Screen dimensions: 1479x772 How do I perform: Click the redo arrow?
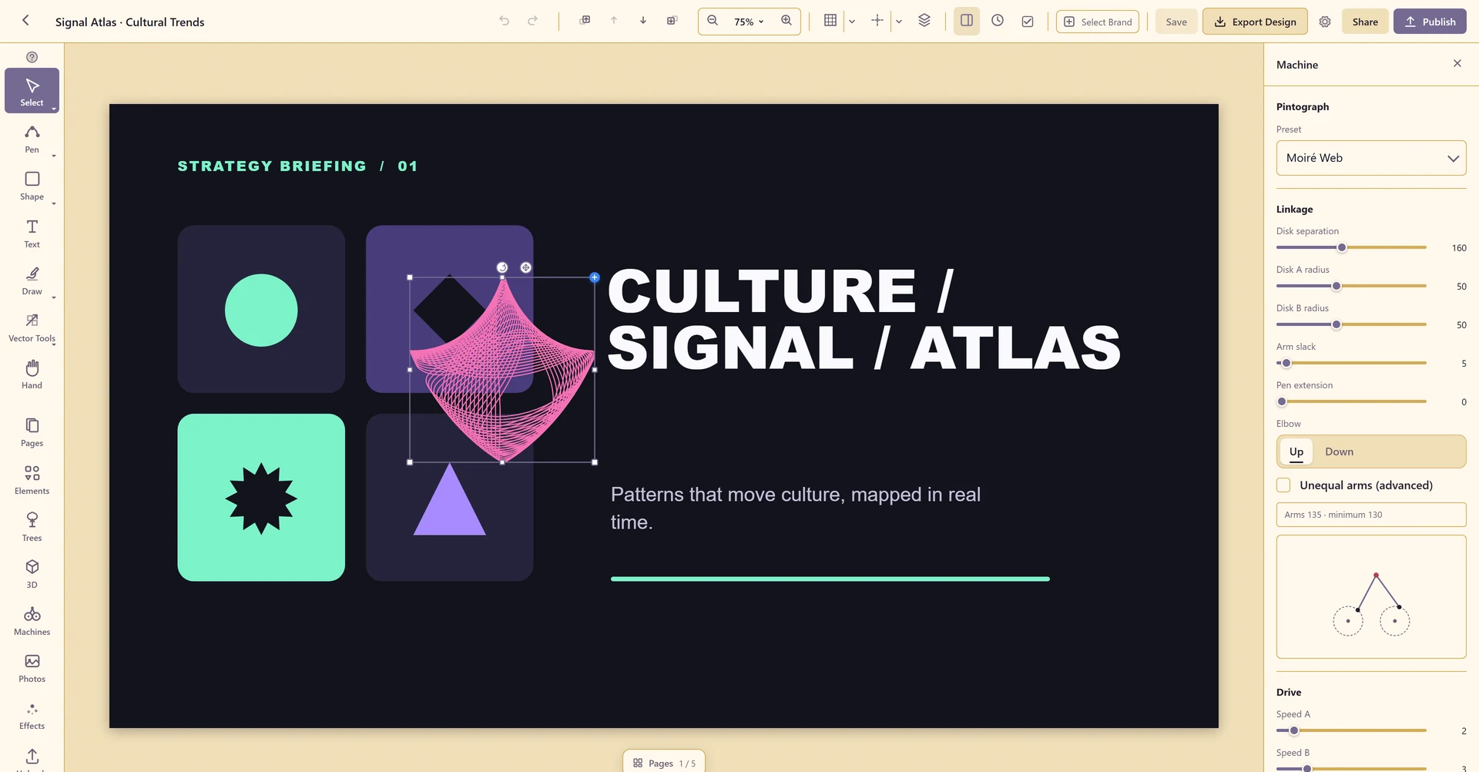532,21
